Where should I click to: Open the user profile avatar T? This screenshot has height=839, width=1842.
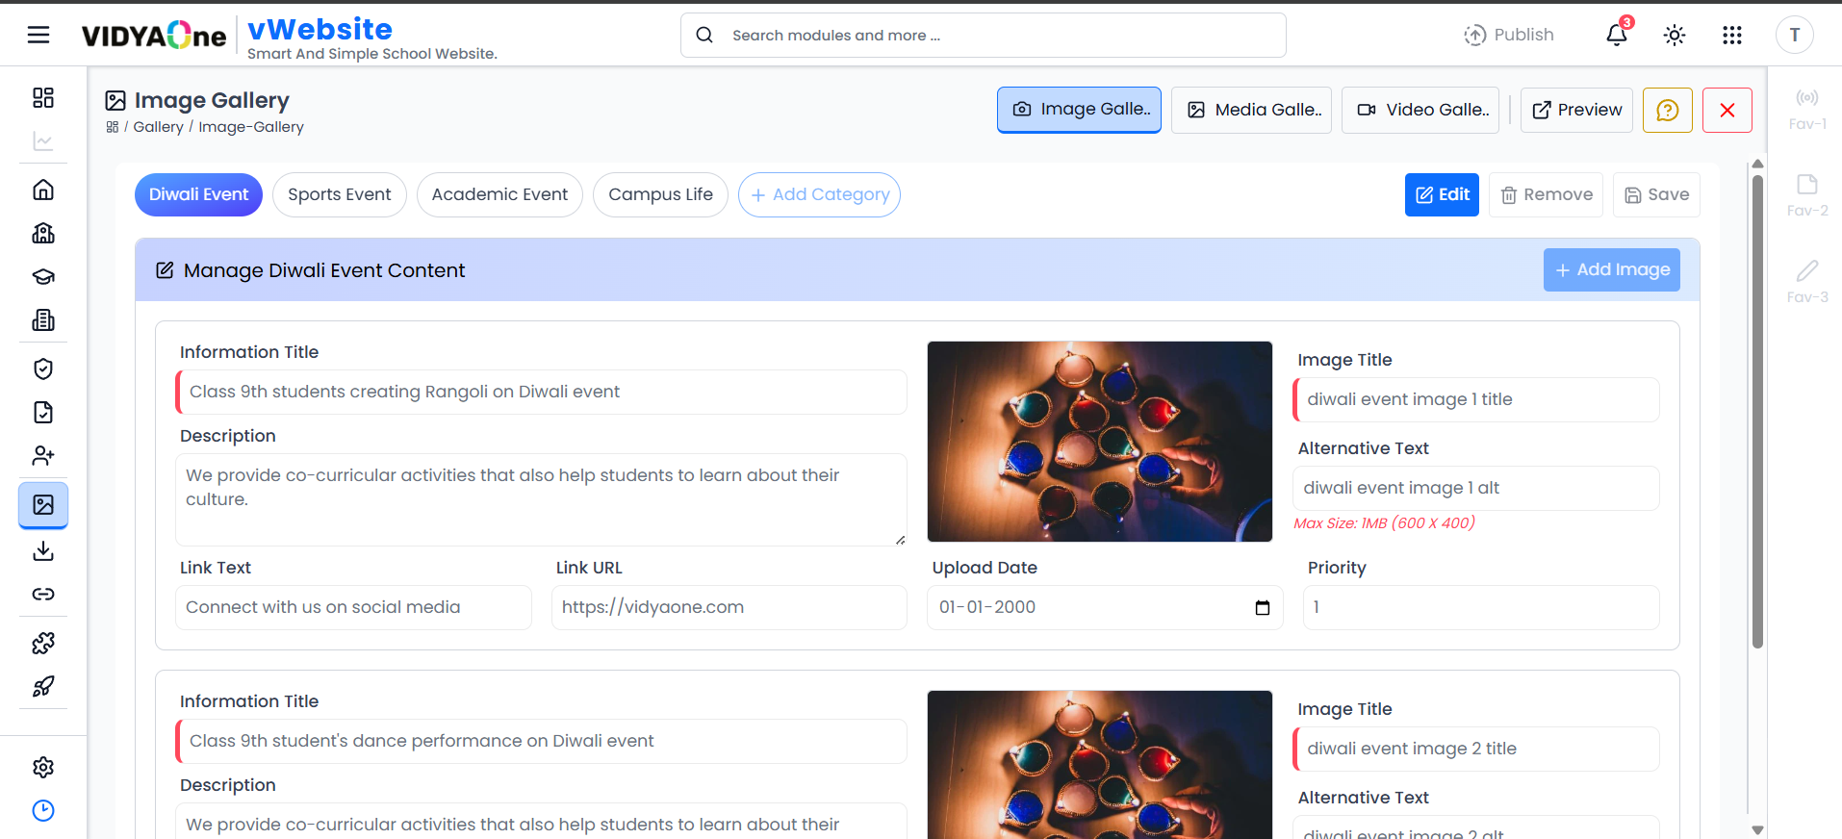pos(1795,36)
